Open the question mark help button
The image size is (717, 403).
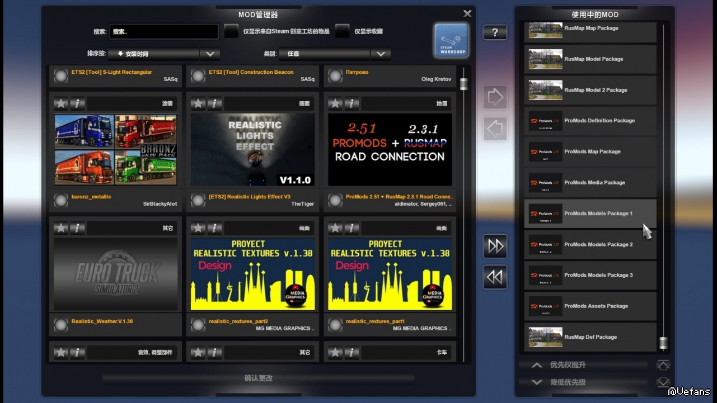[x=495, y=32]
